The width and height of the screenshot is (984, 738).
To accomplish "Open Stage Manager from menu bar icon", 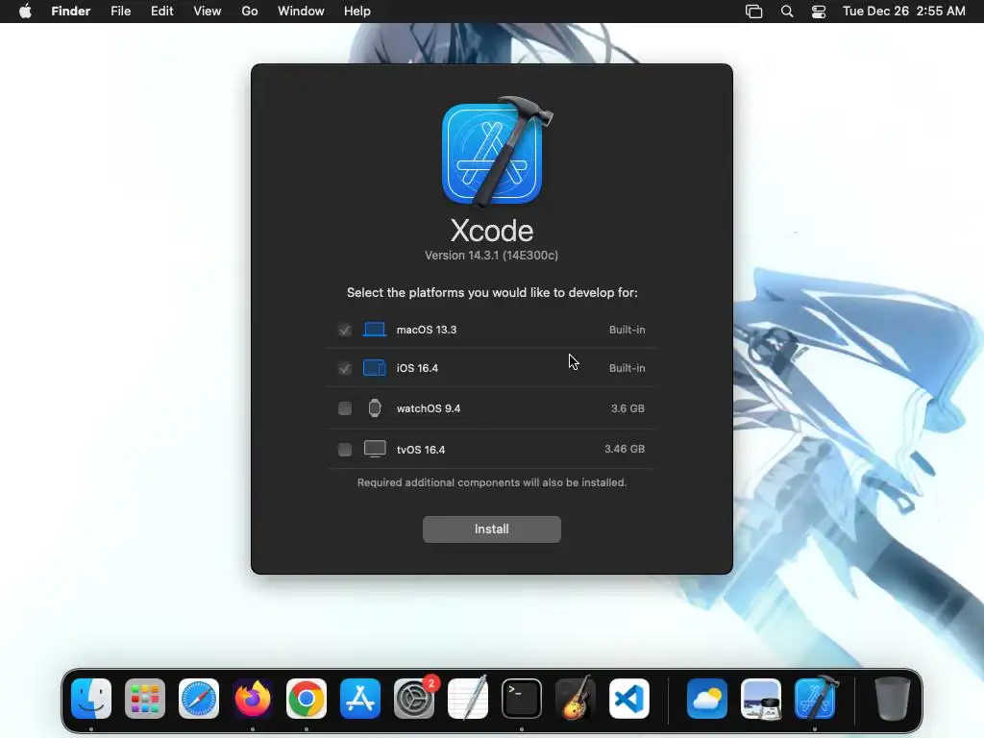I will 753,12.
